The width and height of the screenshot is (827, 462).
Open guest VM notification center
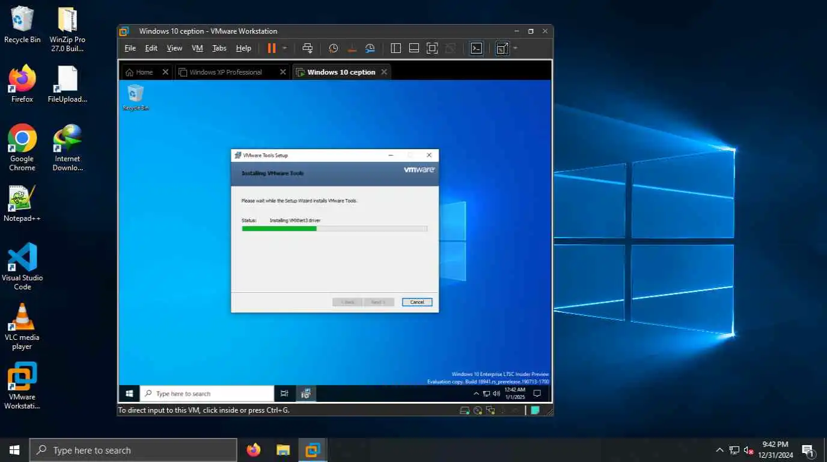coord(537,393)
